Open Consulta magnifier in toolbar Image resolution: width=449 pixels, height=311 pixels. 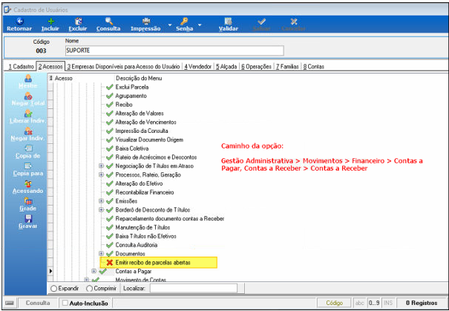tap(109, 22)
